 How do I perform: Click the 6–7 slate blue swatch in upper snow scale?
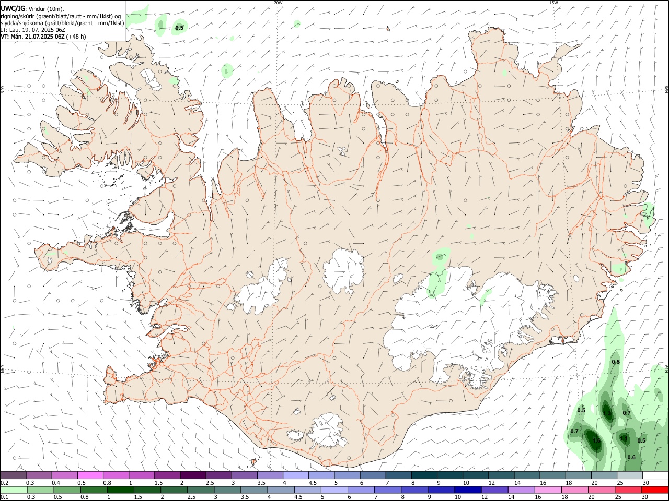[x=373, y=475]
